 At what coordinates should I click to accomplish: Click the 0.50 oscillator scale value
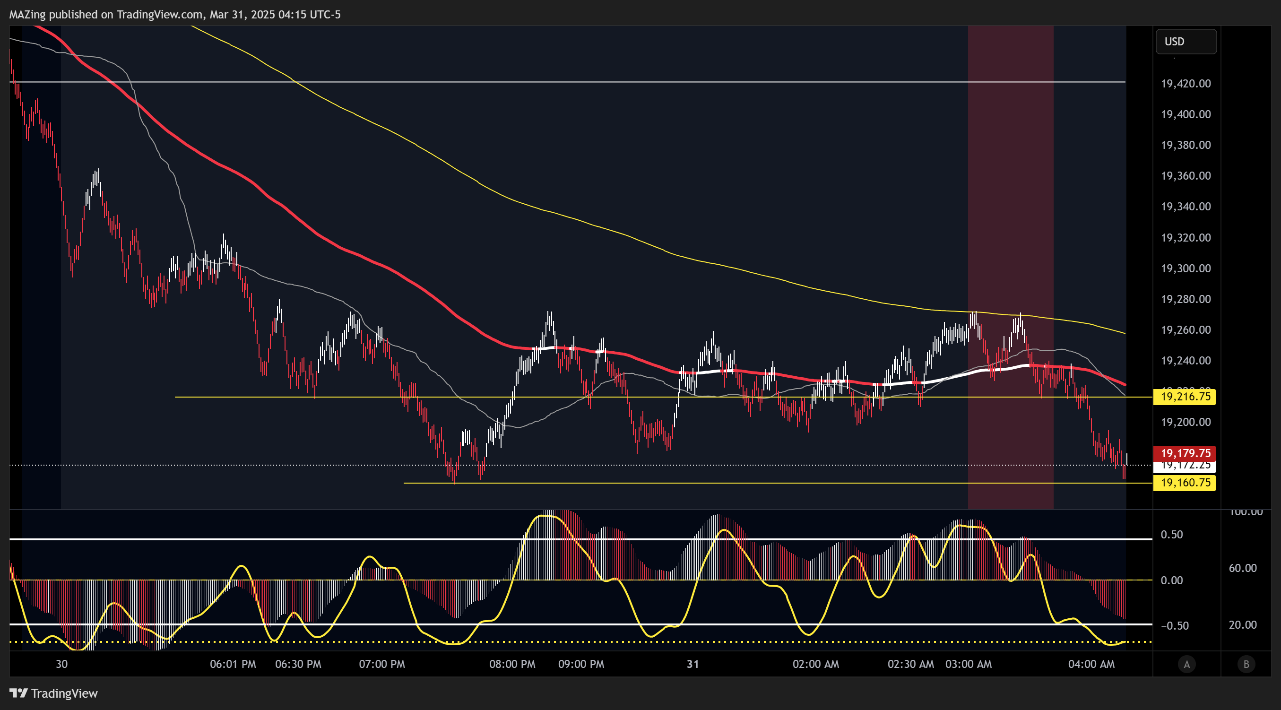[x=1172, y=535]
